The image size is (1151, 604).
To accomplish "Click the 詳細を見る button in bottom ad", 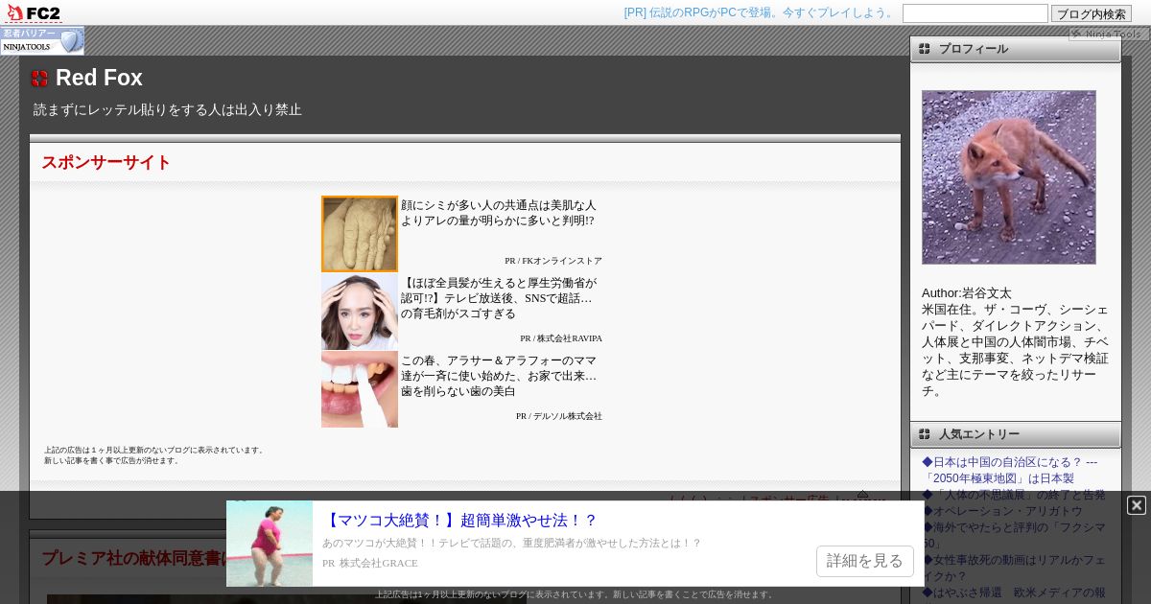I will tap(865, 561).
